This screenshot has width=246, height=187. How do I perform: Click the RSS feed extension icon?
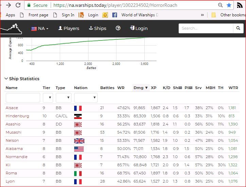(x=240, y=5)
